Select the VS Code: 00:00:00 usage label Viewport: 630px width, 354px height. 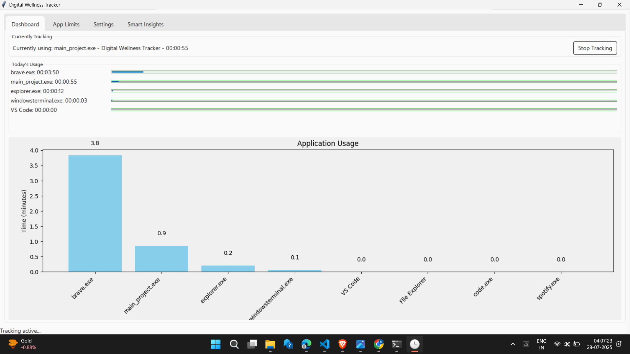(x=33, y=110)
